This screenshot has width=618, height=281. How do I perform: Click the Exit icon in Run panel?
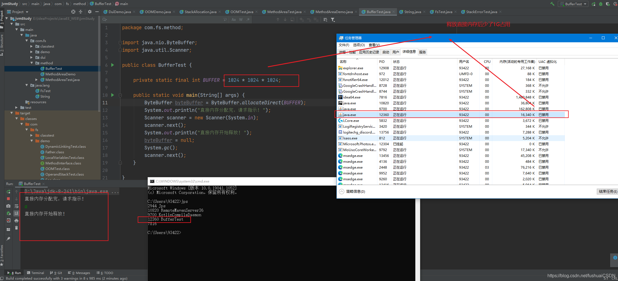8,220
